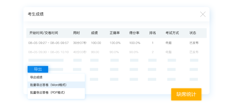
Task: Click the 成绩 column header
Action: 94,33
